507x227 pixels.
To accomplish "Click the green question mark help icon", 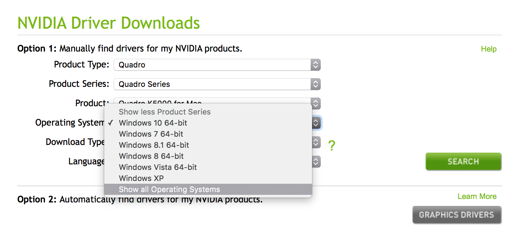I will tap(331, 146).
